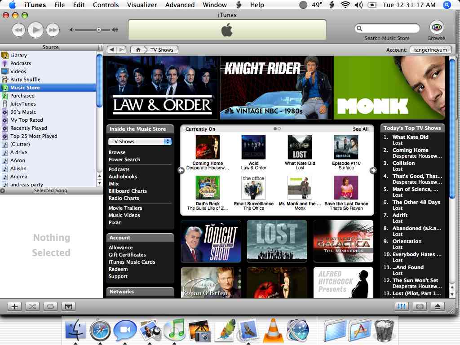Click the Browse eye icon
460x345 pixels.
pyautogui.click(x=437, y=27)
